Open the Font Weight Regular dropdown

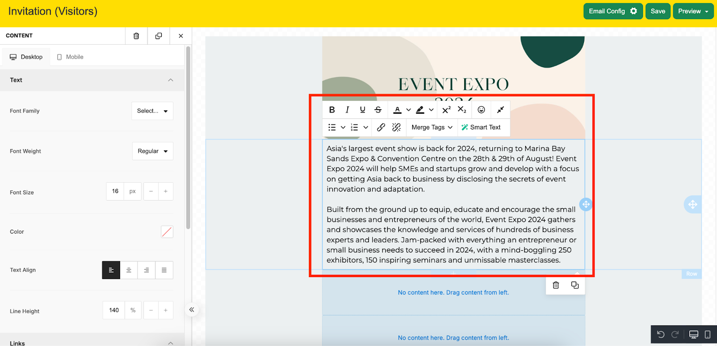[x=153, y=151]
